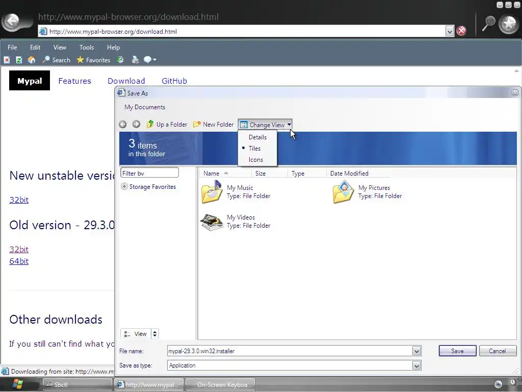This screenshot has width=522, height=392.
Task: Click the 64bit download link
Action: (19, 261)
